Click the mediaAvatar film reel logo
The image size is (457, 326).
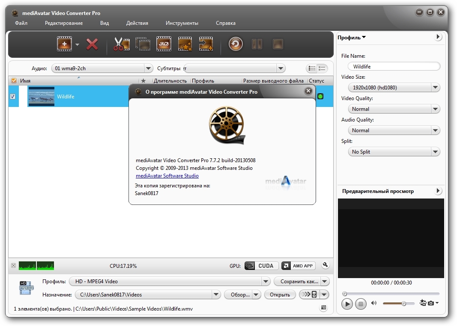tap(227, 126)
